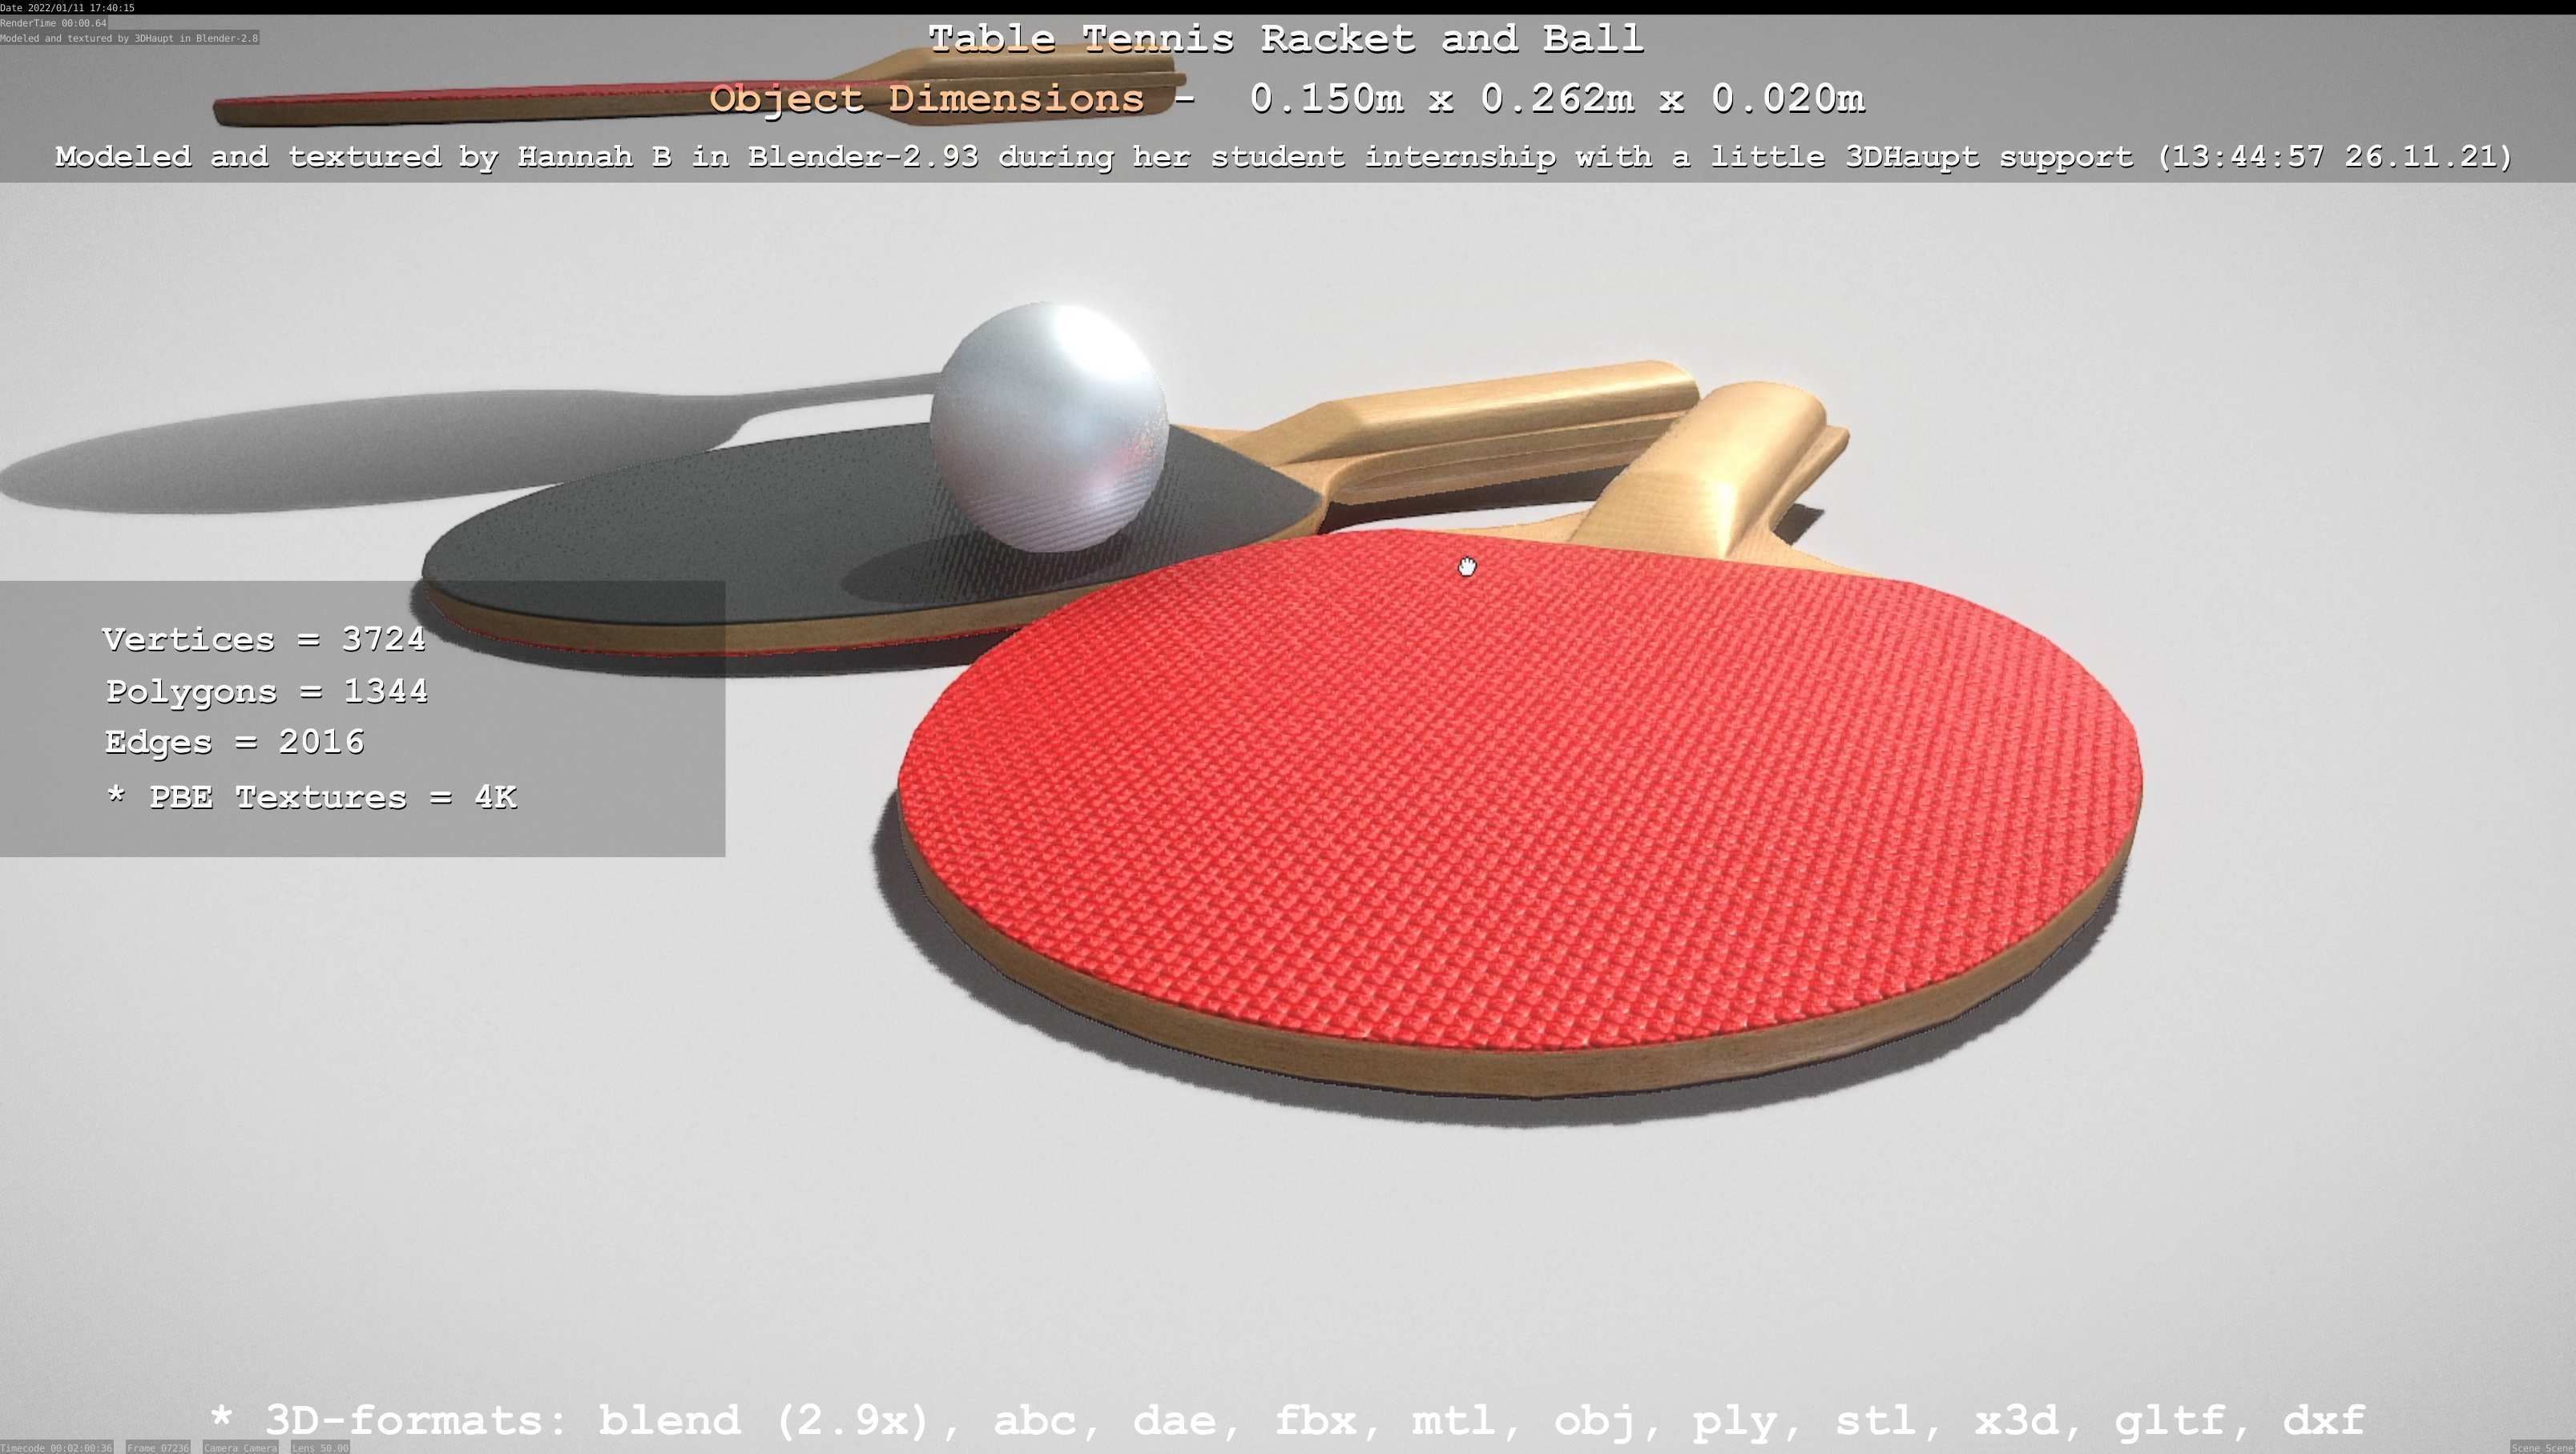Click the 'Timecode 00:02:00:36' stamp
This screenshot has width=2576, height=1454.
pyautogui.click(x=56, y=1447)
